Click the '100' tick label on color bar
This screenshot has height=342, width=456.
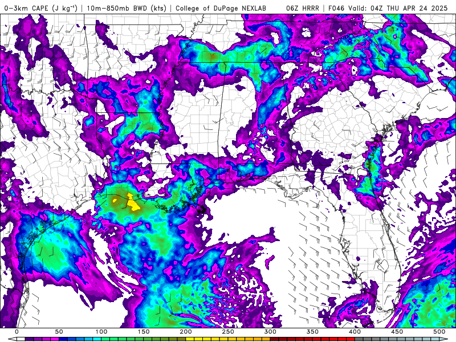101,332
